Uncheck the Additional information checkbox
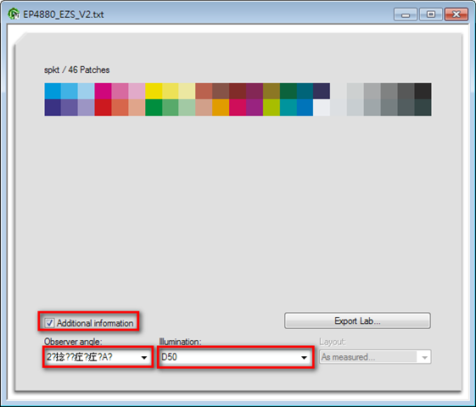Screen dimensions: 476x407 pos(49,323)
